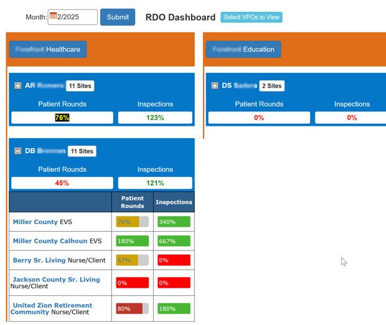Click the 2 Sites badge for DS

(x=271, y=86)
